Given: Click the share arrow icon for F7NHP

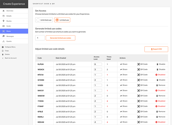Looking at the screenshot, I should tap(121, 106).
